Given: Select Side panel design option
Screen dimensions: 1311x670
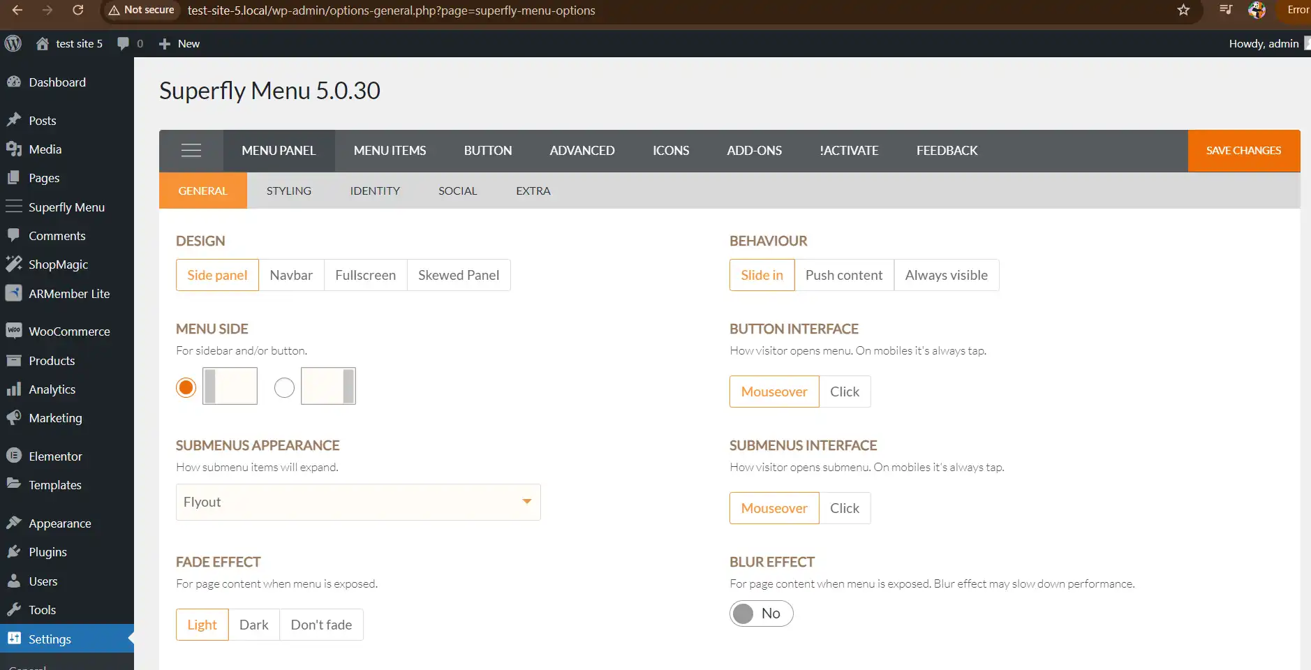Looking at the screenshot, I should click(217, 275).
